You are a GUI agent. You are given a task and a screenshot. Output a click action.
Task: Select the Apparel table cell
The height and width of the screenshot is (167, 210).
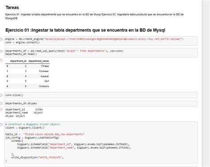click(45, 76)
